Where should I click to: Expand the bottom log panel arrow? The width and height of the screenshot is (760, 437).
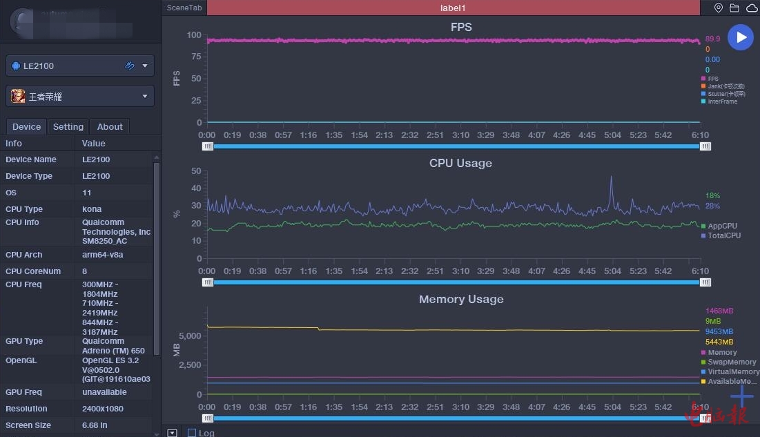click(x=172, y=433)
